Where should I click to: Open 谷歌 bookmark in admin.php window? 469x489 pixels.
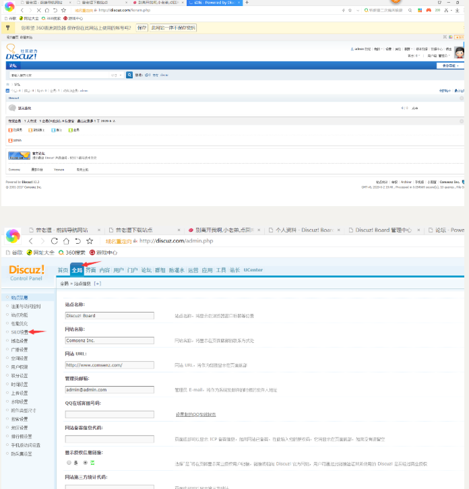tap(14, 253)
